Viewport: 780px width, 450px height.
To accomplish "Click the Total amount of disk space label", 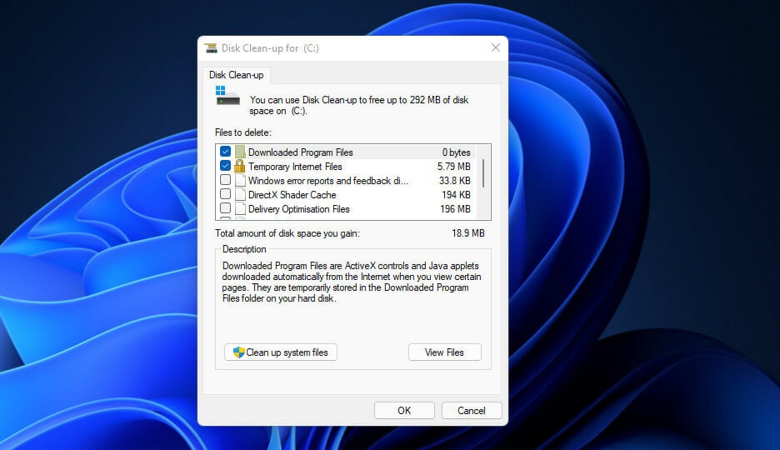I will [287, 233].
